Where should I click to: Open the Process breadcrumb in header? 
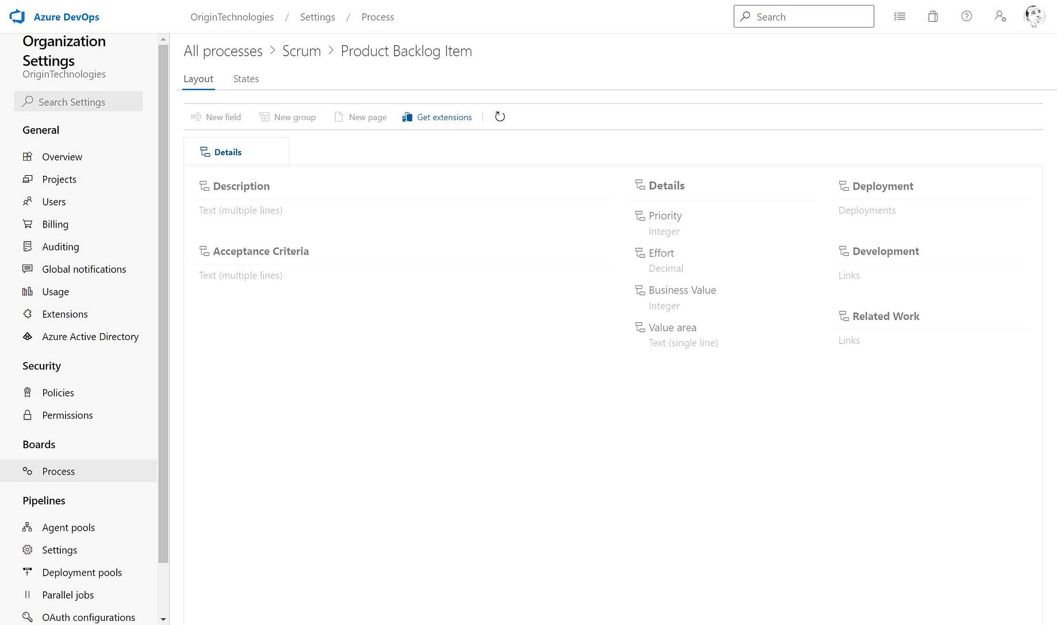378,17
